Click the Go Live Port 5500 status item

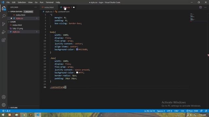(x=192, y=111)
